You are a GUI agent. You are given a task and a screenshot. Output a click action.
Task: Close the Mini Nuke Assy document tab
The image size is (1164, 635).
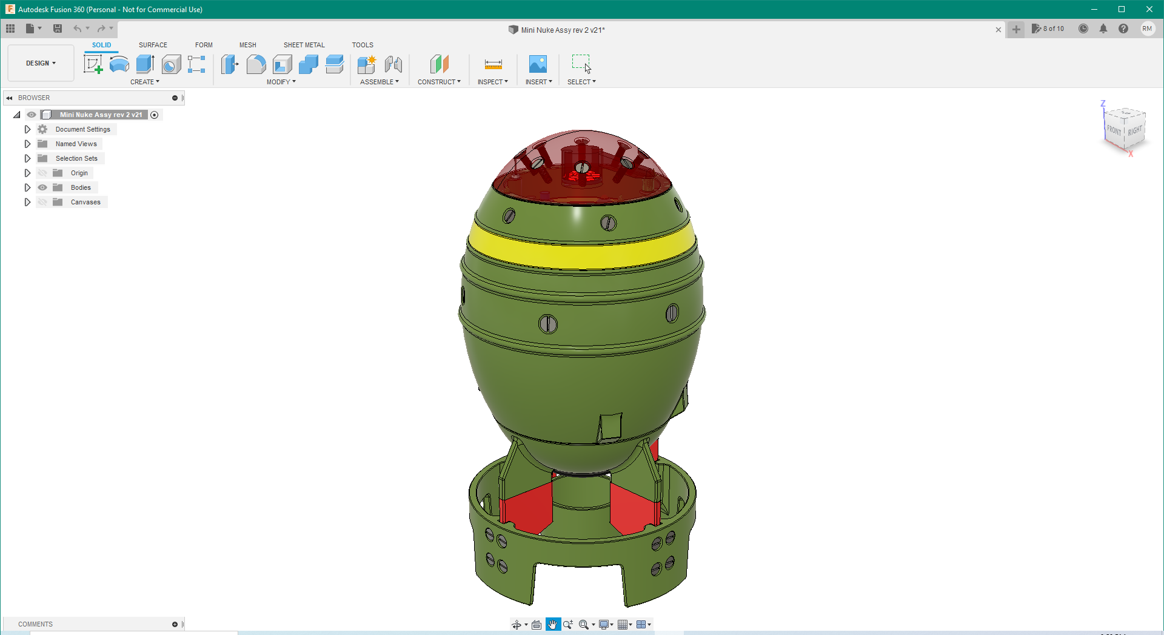tap(998, 30)
